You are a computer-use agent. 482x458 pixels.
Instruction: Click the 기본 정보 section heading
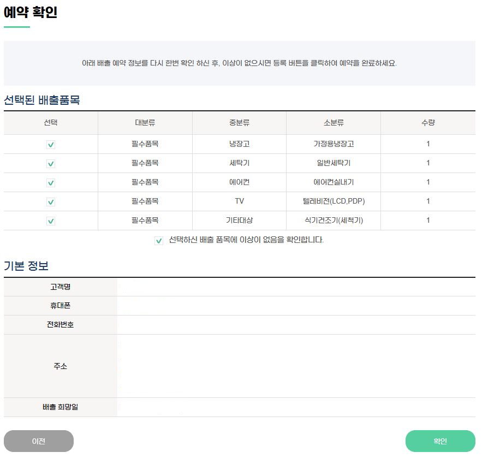coord(26,266)
